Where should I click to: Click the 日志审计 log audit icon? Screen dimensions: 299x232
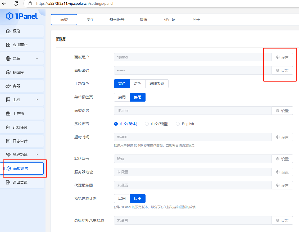click(x=8, y=141)
